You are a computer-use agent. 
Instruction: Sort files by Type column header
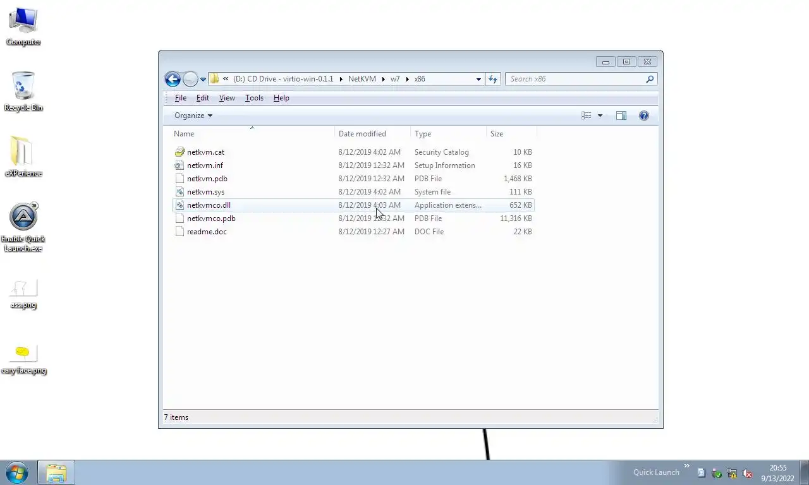tap(449, 134)
